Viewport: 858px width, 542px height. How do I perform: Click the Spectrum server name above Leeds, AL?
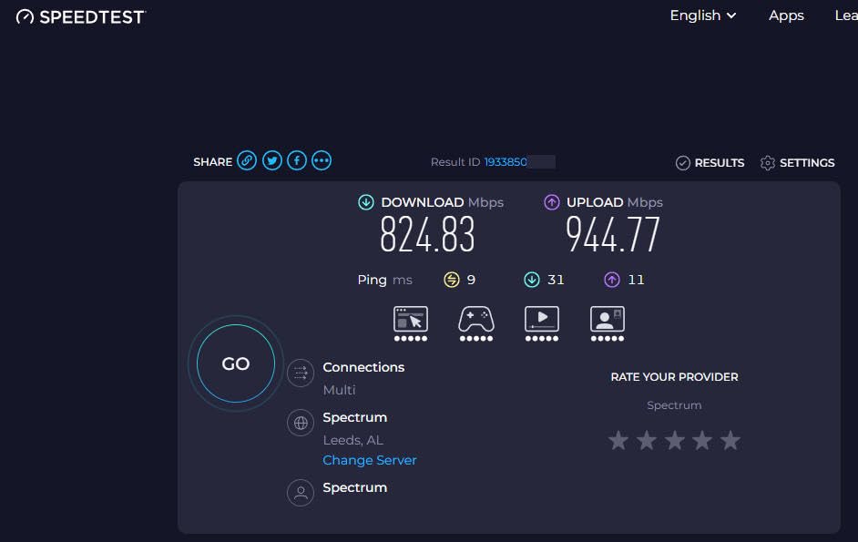pyautogui.click(x=354, y=417)
